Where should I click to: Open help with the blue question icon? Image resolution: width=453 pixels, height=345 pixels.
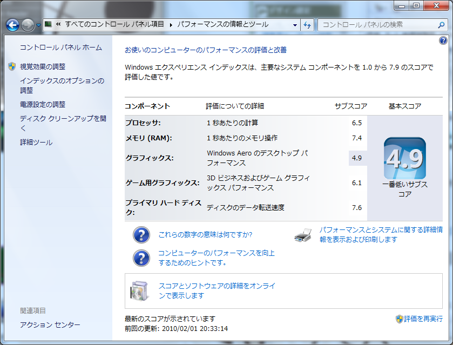443,40
